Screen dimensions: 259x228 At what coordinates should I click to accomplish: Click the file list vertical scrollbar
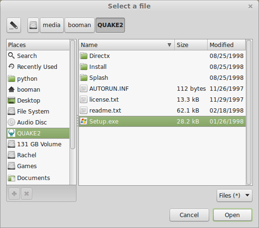tap(249, 112)
